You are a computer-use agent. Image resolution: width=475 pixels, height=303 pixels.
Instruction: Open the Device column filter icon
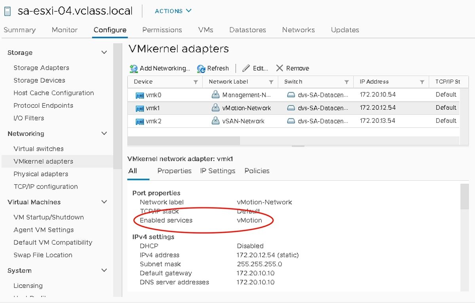pos(196,82)
